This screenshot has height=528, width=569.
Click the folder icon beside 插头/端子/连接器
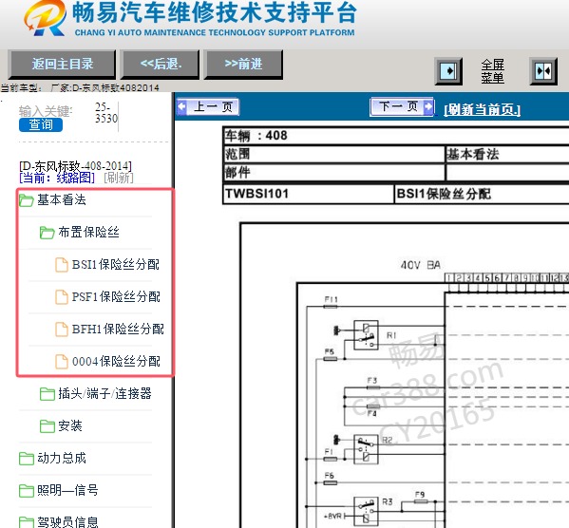(x=47, y=394)
